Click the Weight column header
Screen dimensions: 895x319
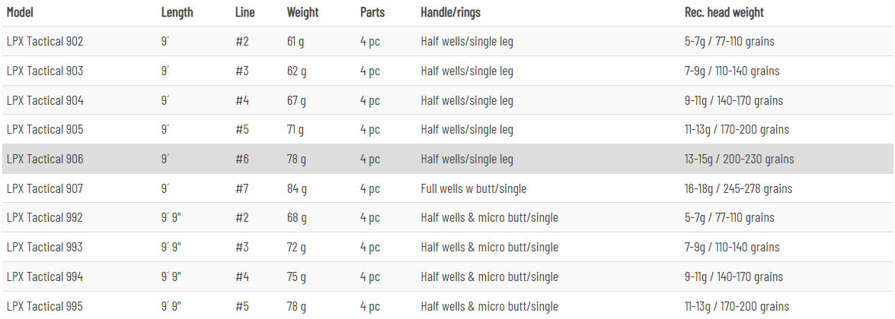(x=303, y=12)
